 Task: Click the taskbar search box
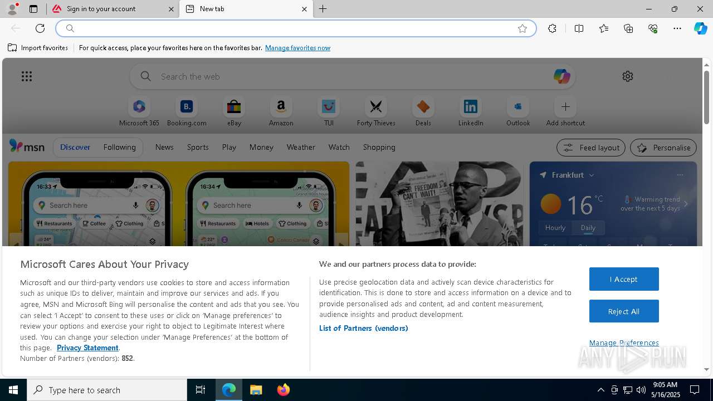click(107, 390)
